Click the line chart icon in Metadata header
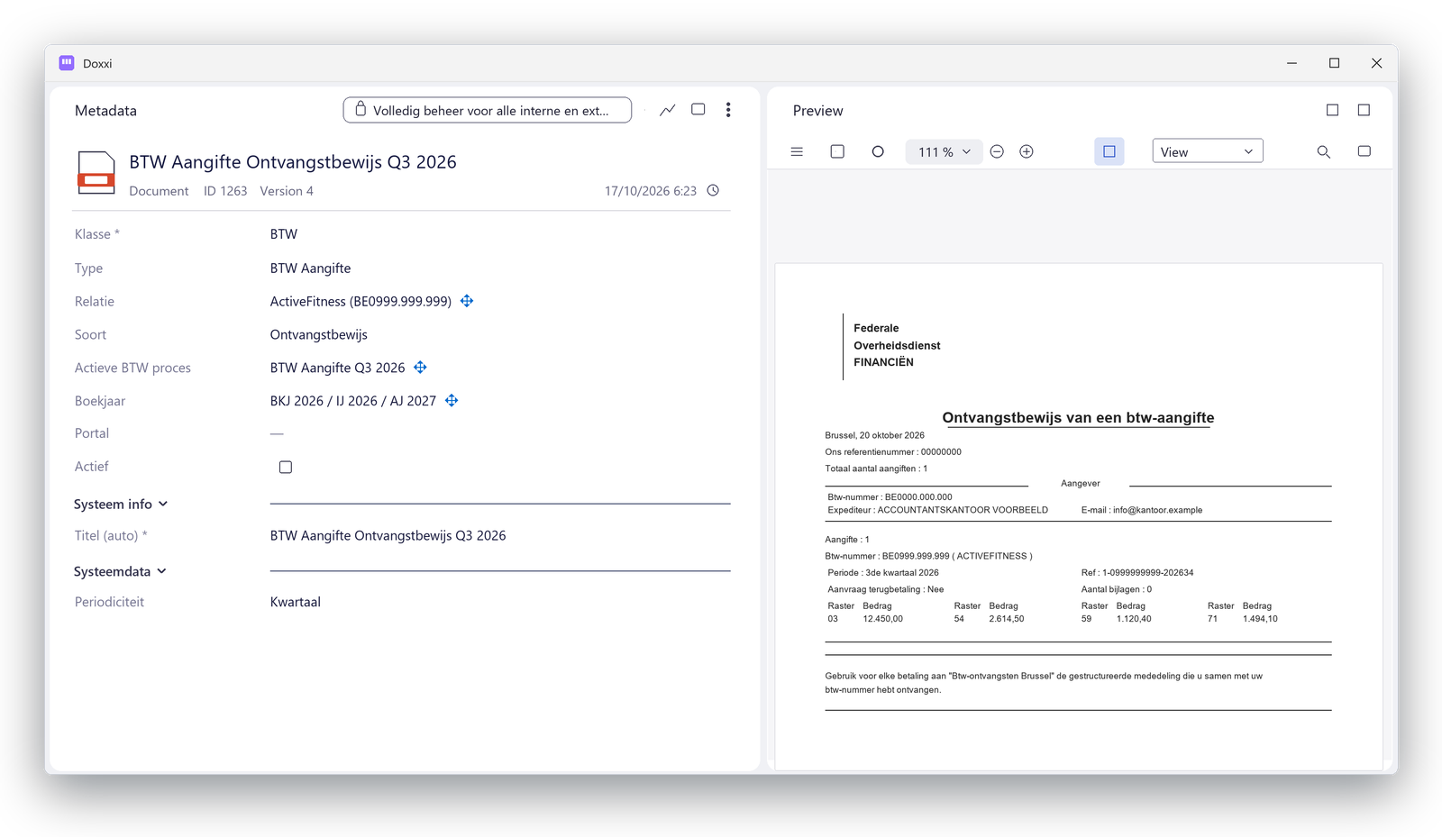Viewport: 1442px width, 837px height. pyautogui.click(x=668, y=110)
